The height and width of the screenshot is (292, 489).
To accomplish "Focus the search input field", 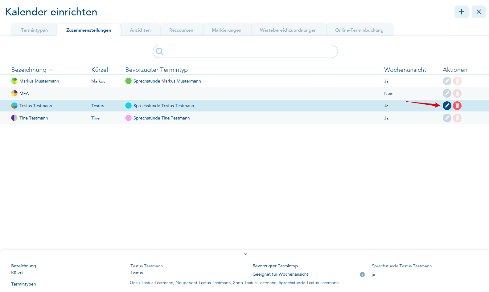I will [250, 51].
